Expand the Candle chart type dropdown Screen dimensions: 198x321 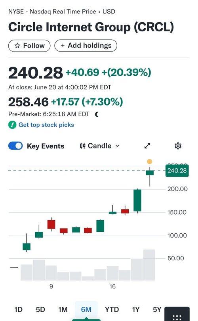[x=99, y=146]
